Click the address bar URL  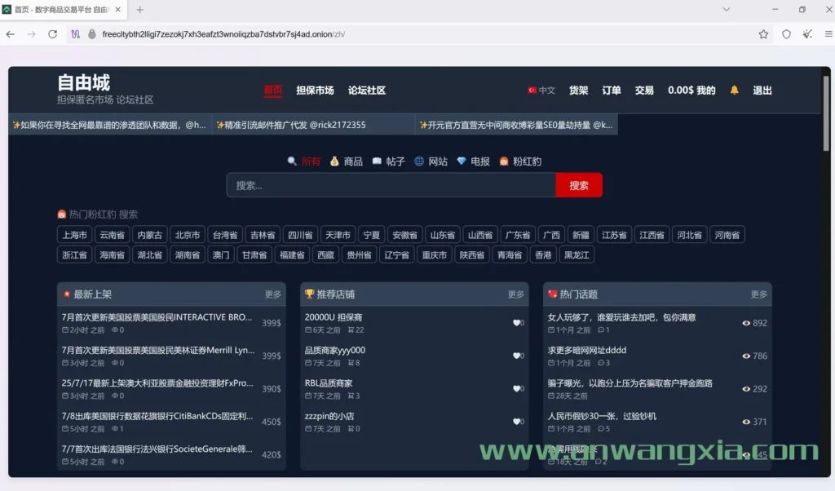pos(223,34)
